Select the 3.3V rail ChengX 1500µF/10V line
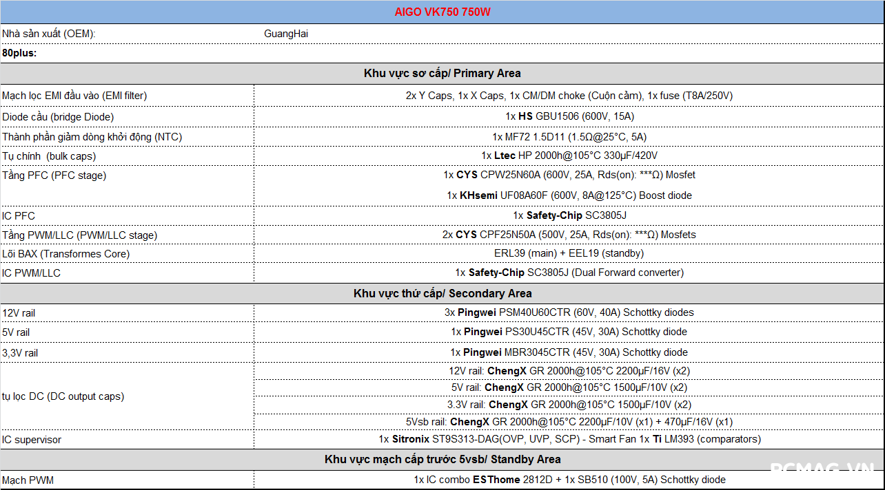Image resolution: width=885 pixels, height=490 pixels. (x=569, y=405)
